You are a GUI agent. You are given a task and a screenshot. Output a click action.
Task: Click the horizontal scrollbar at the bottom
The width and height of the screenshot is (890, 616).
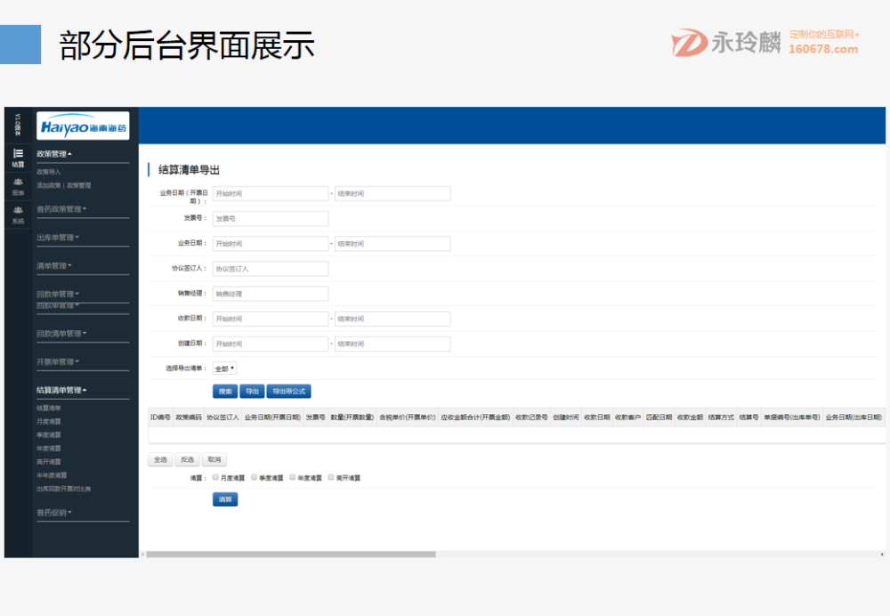point(294,554)
